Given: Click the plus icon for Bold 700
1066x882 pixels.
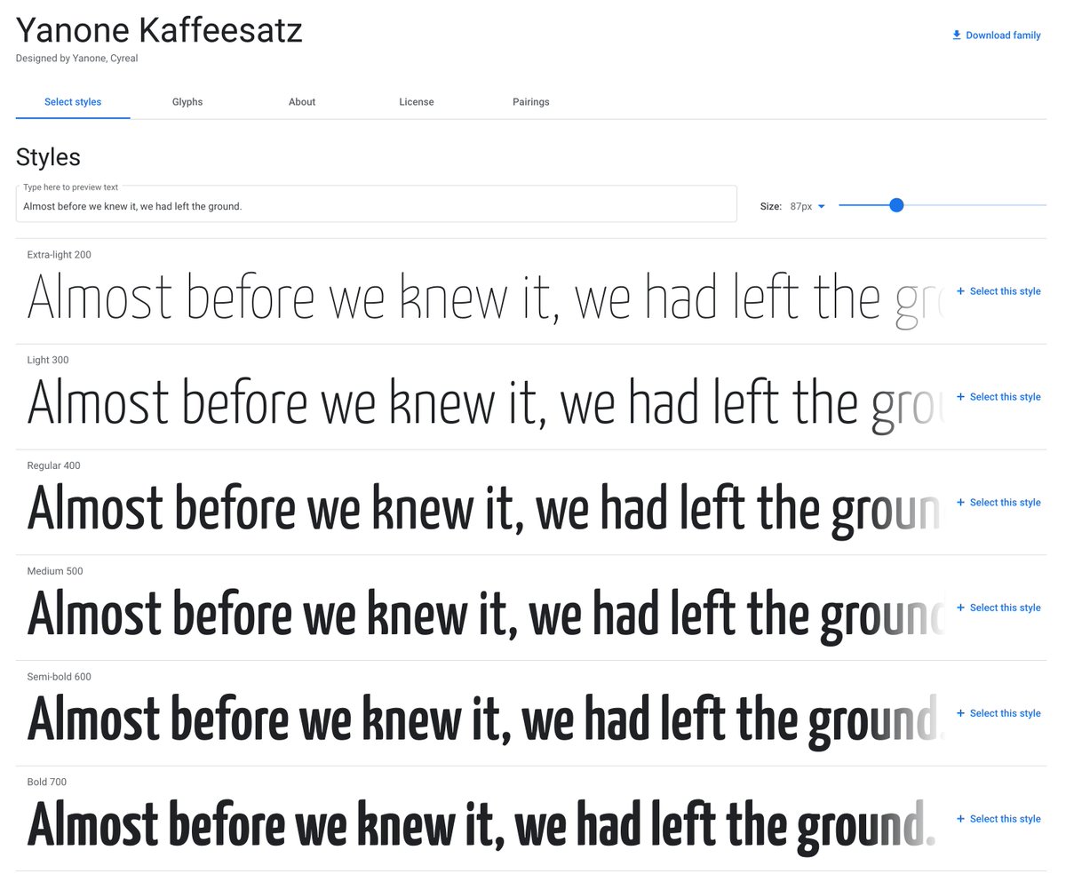Looking at the screenshot, I should point(960,819).
